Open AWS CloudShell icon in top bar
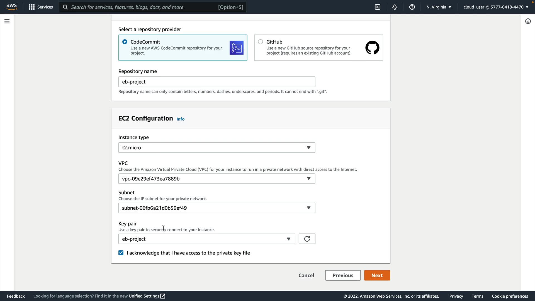The height and width of the screenshot is (301, 535). coord(378,7)
